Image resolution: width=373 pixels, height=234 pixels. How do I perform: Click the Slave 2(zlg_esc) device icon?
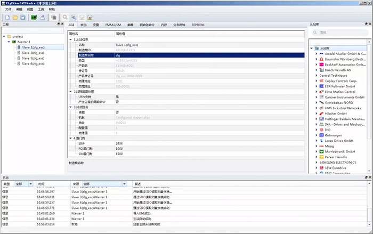(19, 53)
